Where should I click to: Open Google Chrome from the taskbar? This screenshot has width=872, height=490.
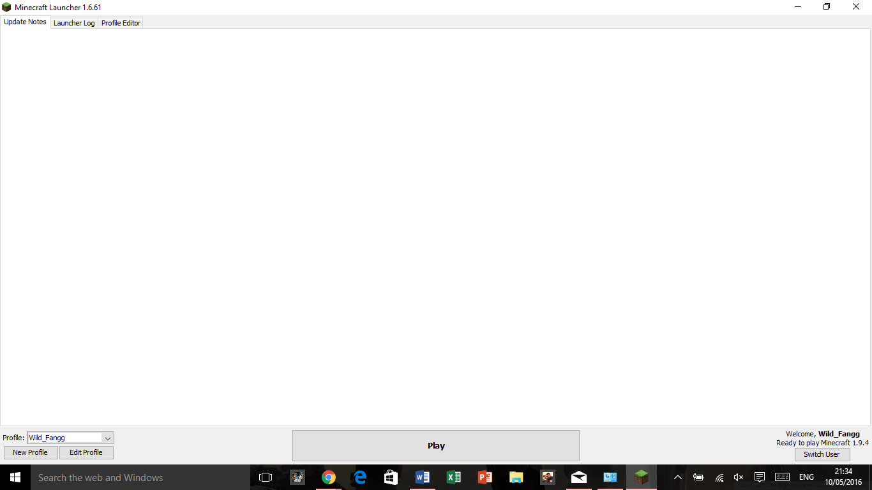[x=329, y=477]
